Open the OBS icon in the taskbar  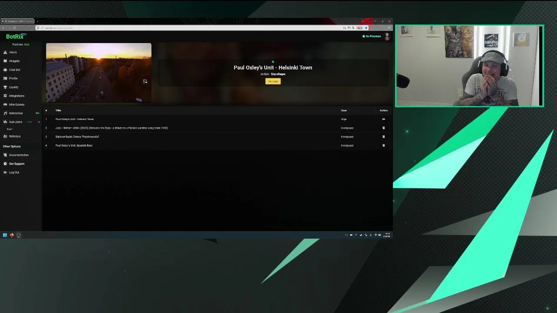pyautogui.click(x=18, y=235)
